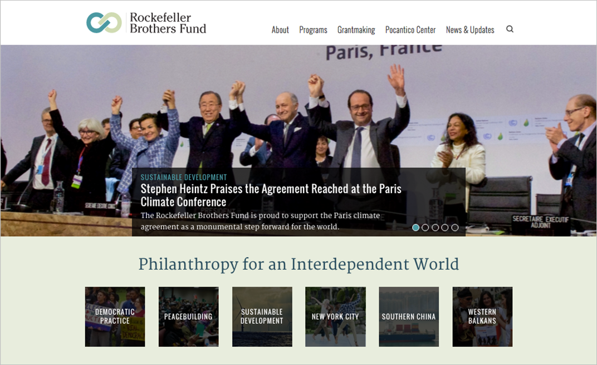Screen dimensions: 597x365
Task: Click the Paris climate agreement summary text
Action: [x=260, y=221]
